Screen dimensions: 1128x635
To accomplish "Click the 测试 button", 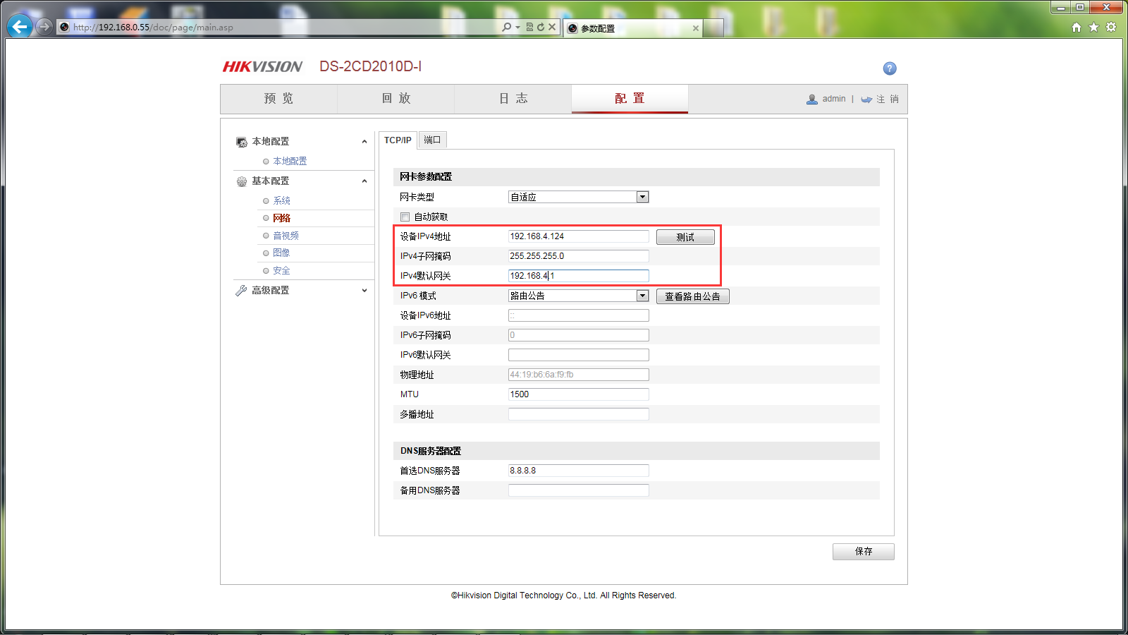I will 685,236.
